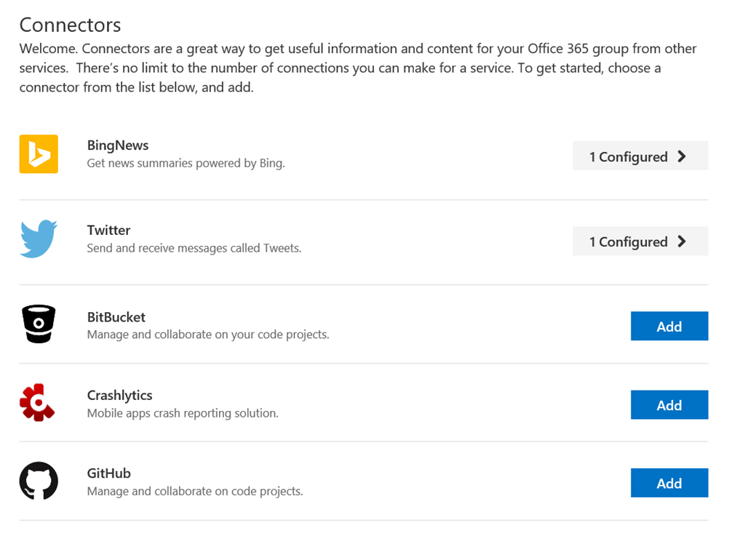Add the GitHub connector

pyautogui.click(x=669, y=483)
